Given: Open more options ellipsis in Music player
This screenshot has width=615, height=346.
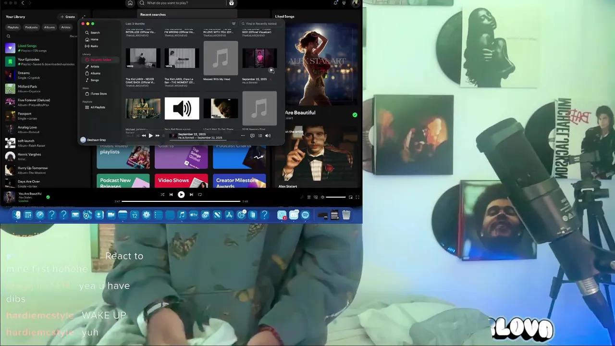Looking at the screenshot, I should pyautogui.click(x=243, y=136).
